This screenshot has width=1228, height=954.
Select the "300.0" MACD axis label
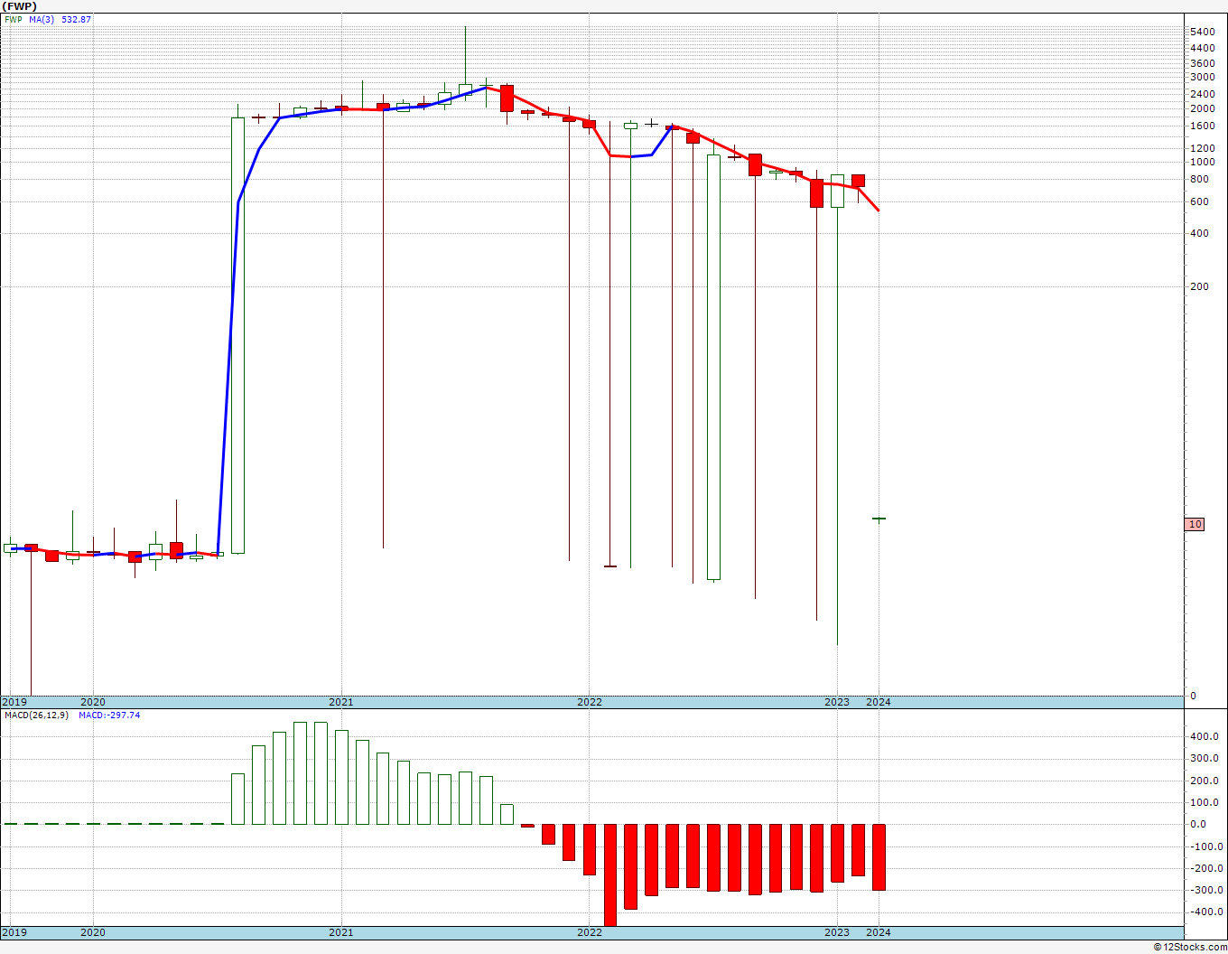click(x=1204, y=759)
